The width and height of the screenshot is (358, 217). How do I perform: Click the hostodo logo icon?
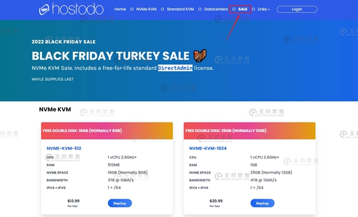point(44,10)
